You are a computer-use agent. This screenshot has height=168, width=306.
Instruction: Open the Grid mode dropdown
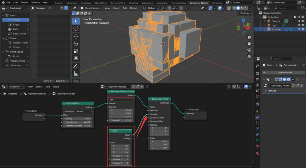[121, 100]
